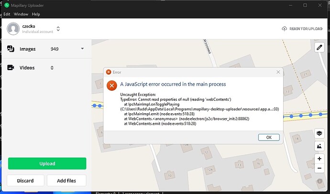Click the green Upload button

(47, 163)
